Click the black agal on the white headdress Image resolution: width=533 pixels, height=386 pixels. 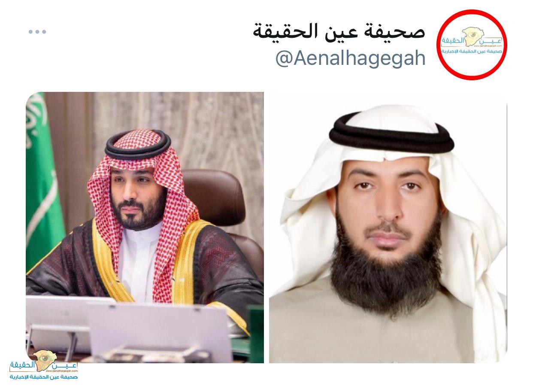[391, 133]
